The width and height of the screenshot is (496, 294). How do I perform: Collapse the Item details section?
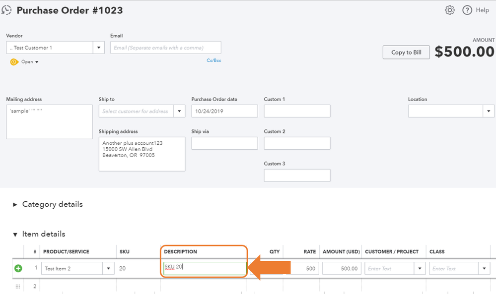point(15,234)
